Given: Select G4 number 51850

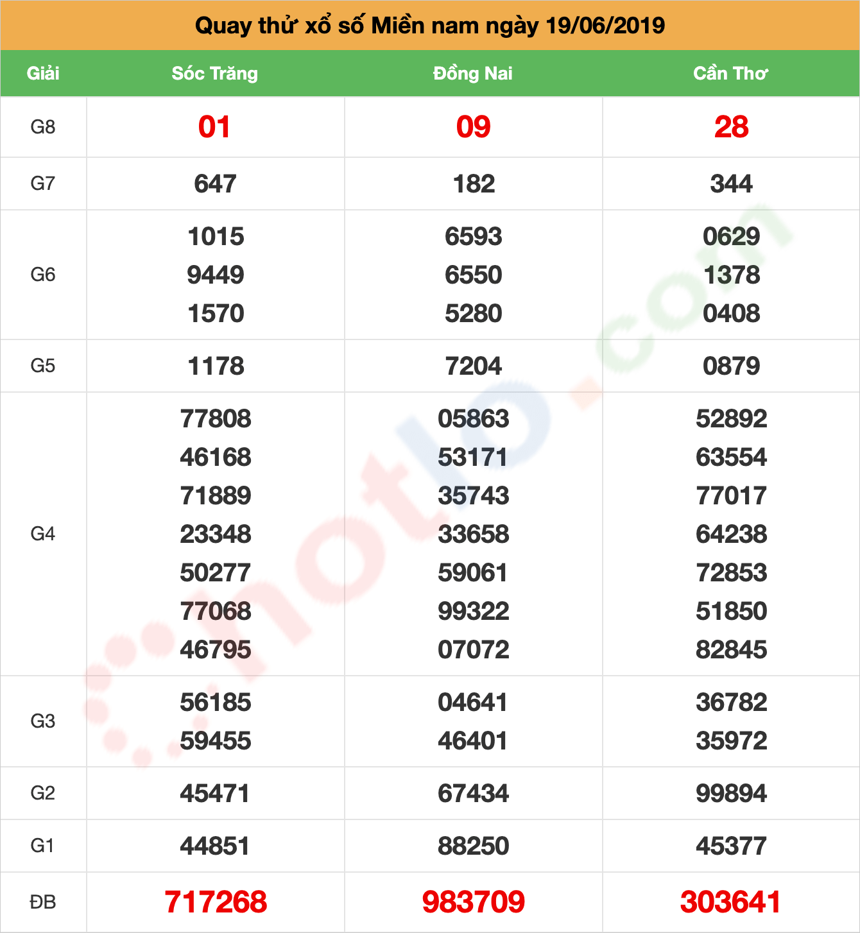Looking at the screenshot, I should coord(732,612).
